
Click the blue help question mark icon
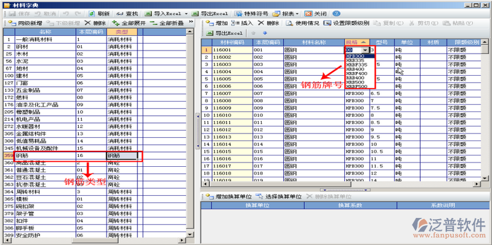pos(336,14)
